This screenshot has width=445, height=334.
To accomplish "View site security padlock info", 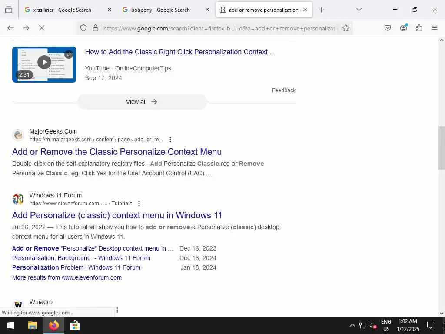I will (96, 28).
